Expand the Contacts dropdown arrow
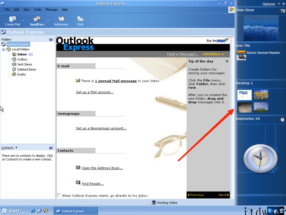Screen dimensions: 286x215 [x=16, y=148]
